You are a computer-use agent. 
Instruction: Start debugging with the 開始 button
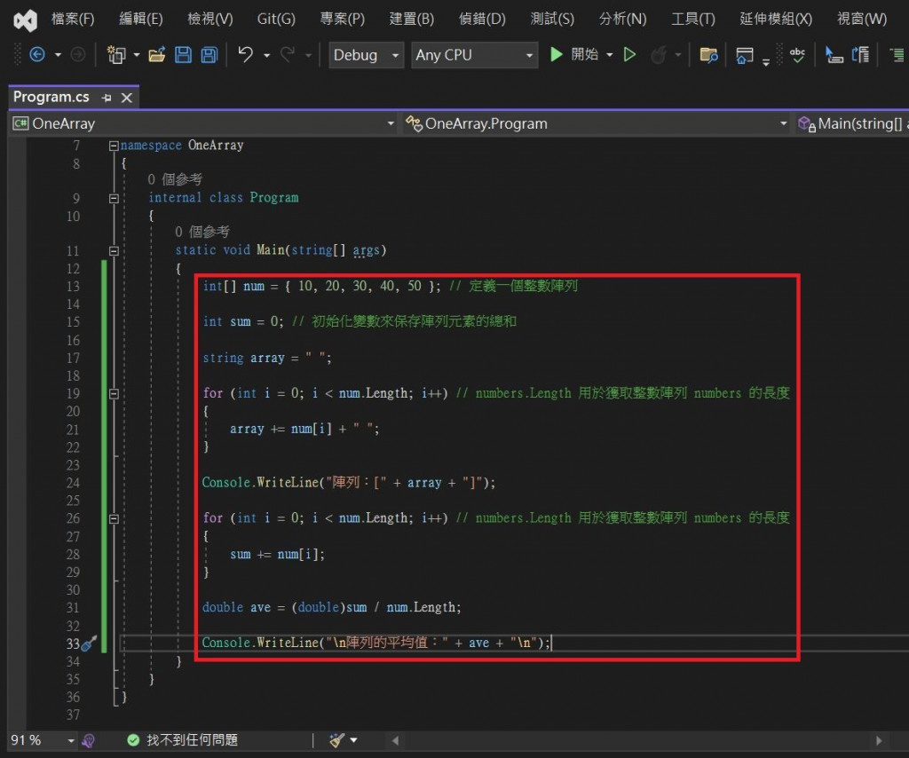pos(573,54)
